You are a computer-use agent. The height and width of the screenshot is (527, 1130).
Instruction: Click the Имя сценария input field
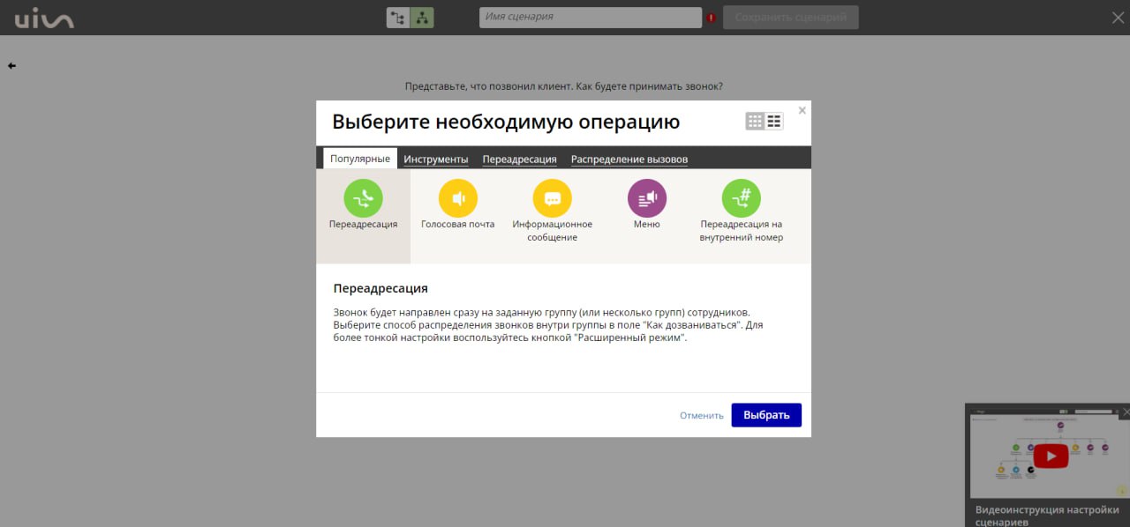[x=590, y=18]
